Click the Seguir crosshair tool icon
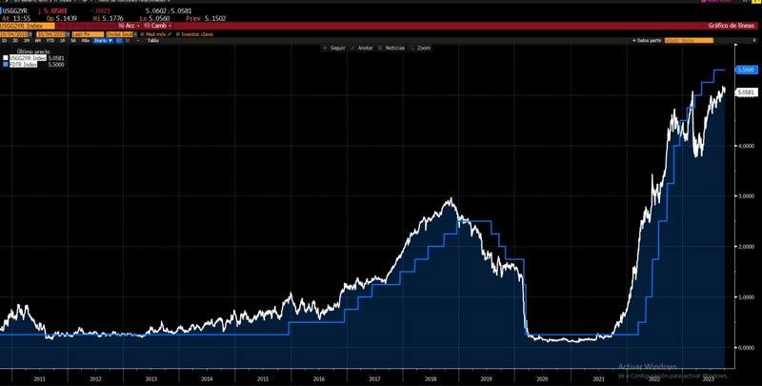This screenshot has width=762, height=386. [x=327, y=47]
